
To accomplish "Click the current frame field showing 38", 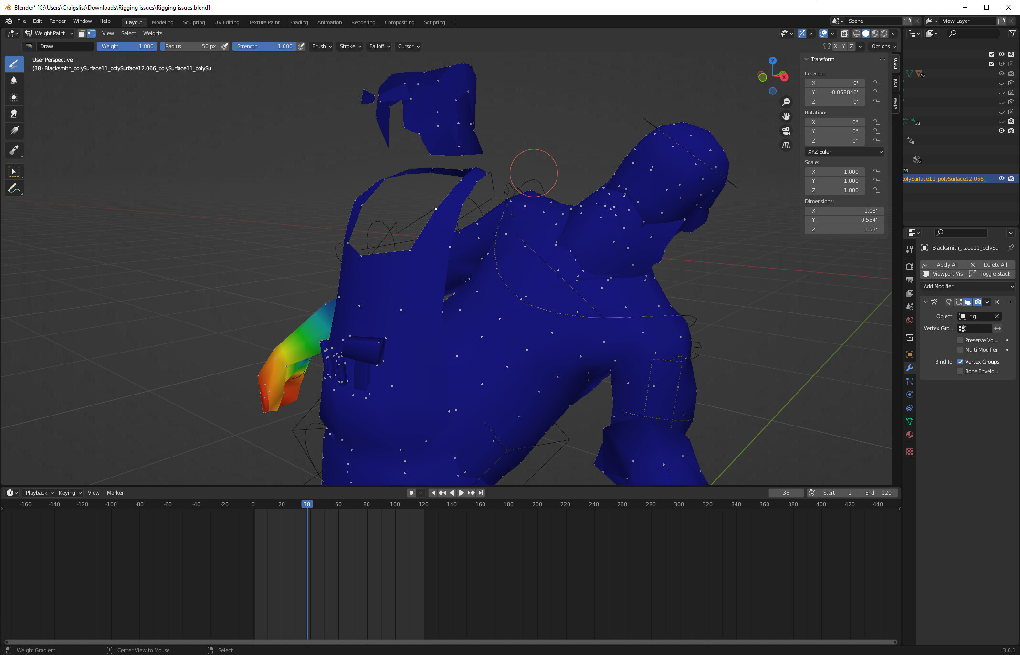I will coord(786,493).
